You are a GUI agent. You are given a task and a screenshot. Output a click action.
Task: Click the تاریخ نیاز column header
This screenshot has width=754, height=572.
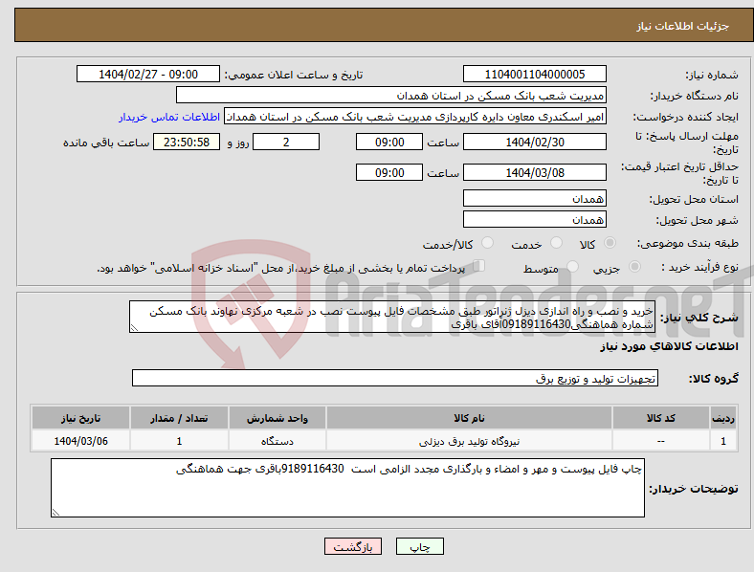point(80,418)
